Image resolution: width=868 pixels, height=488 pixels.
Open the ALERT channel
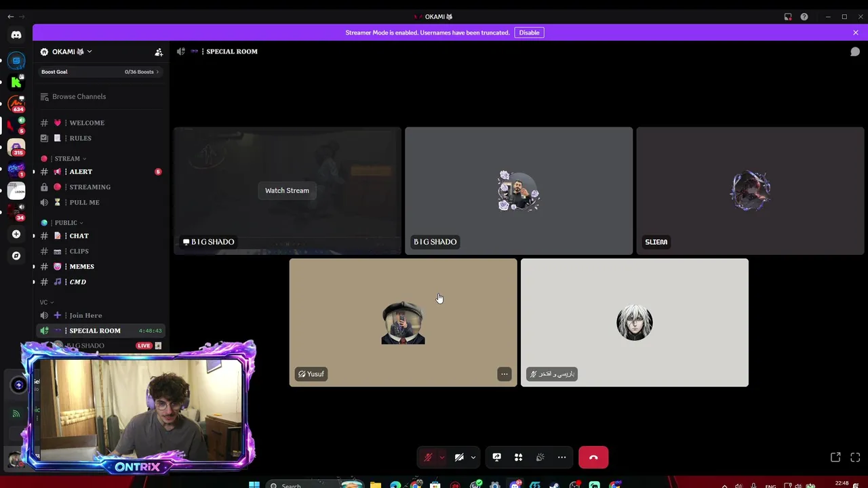click(100, 171)
